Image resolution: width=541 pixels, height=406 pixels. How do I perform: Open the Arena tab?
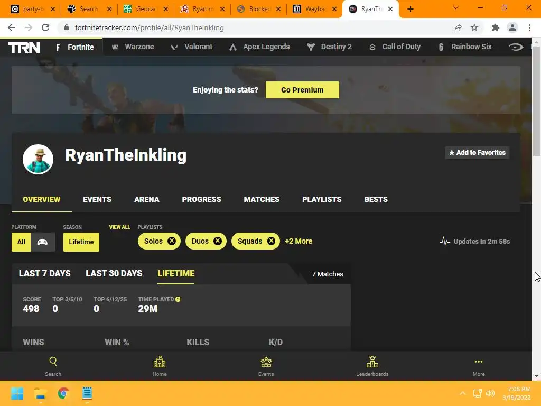pos(147,199)
